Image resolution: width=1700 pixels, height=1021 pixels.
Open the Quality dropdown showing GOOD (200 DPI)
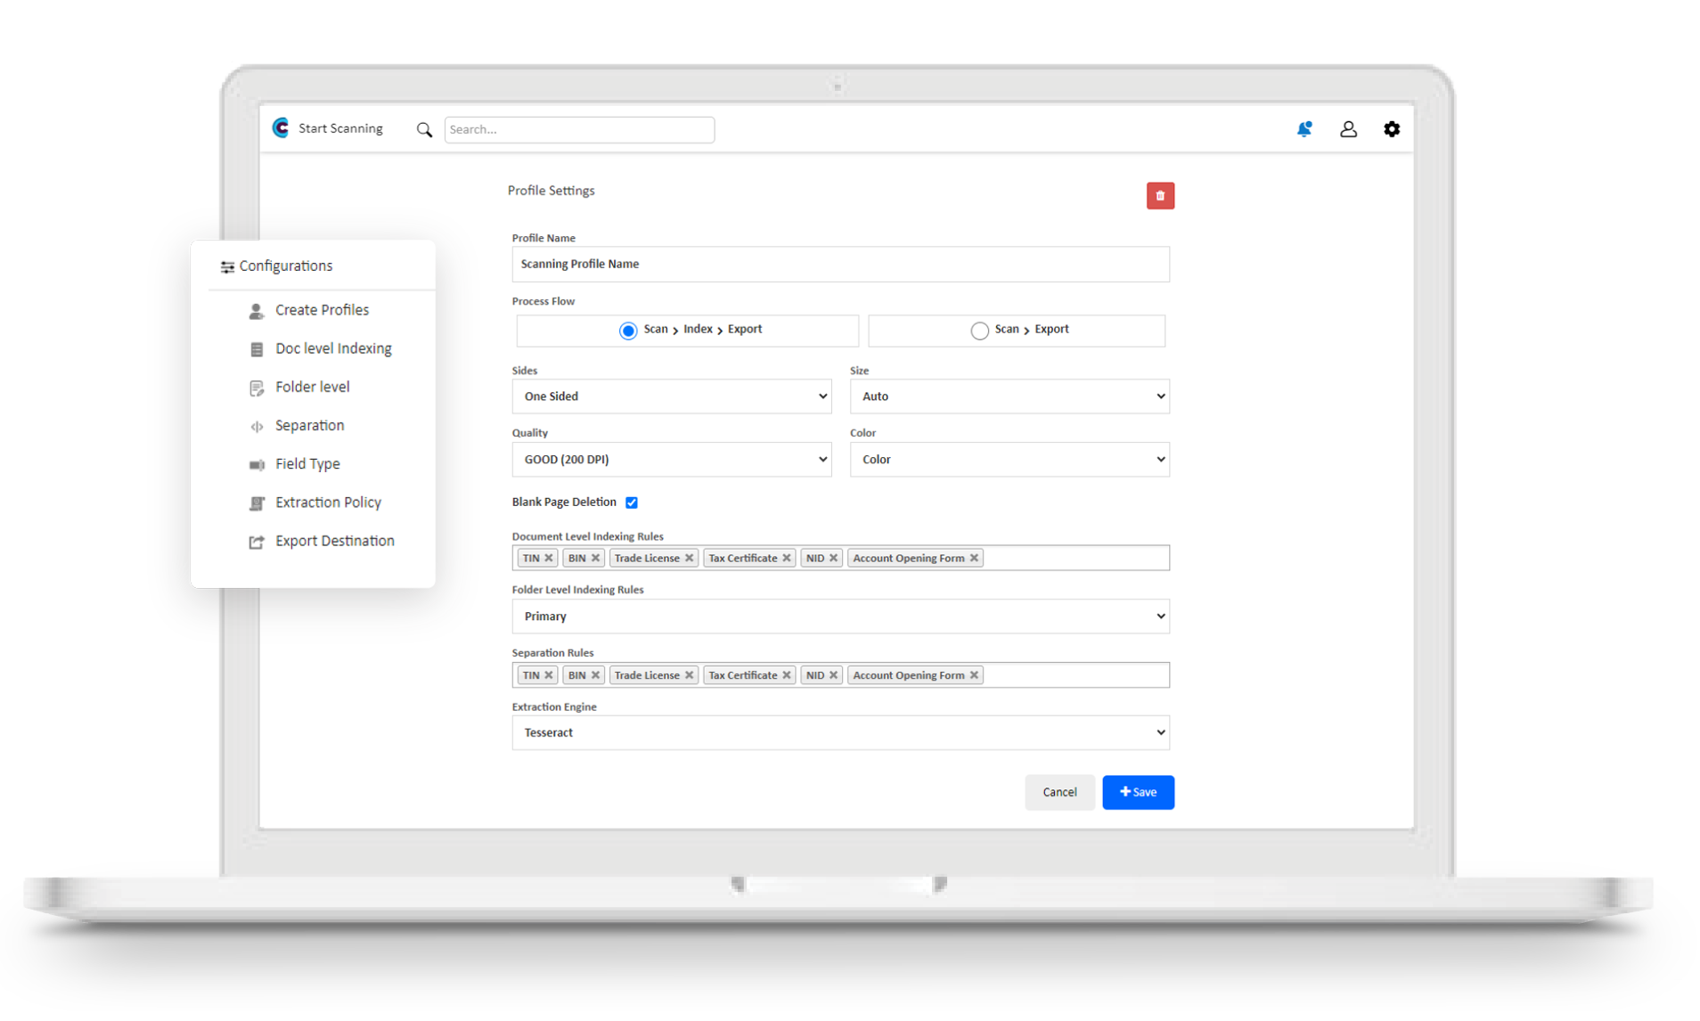[x=672, y=460]
